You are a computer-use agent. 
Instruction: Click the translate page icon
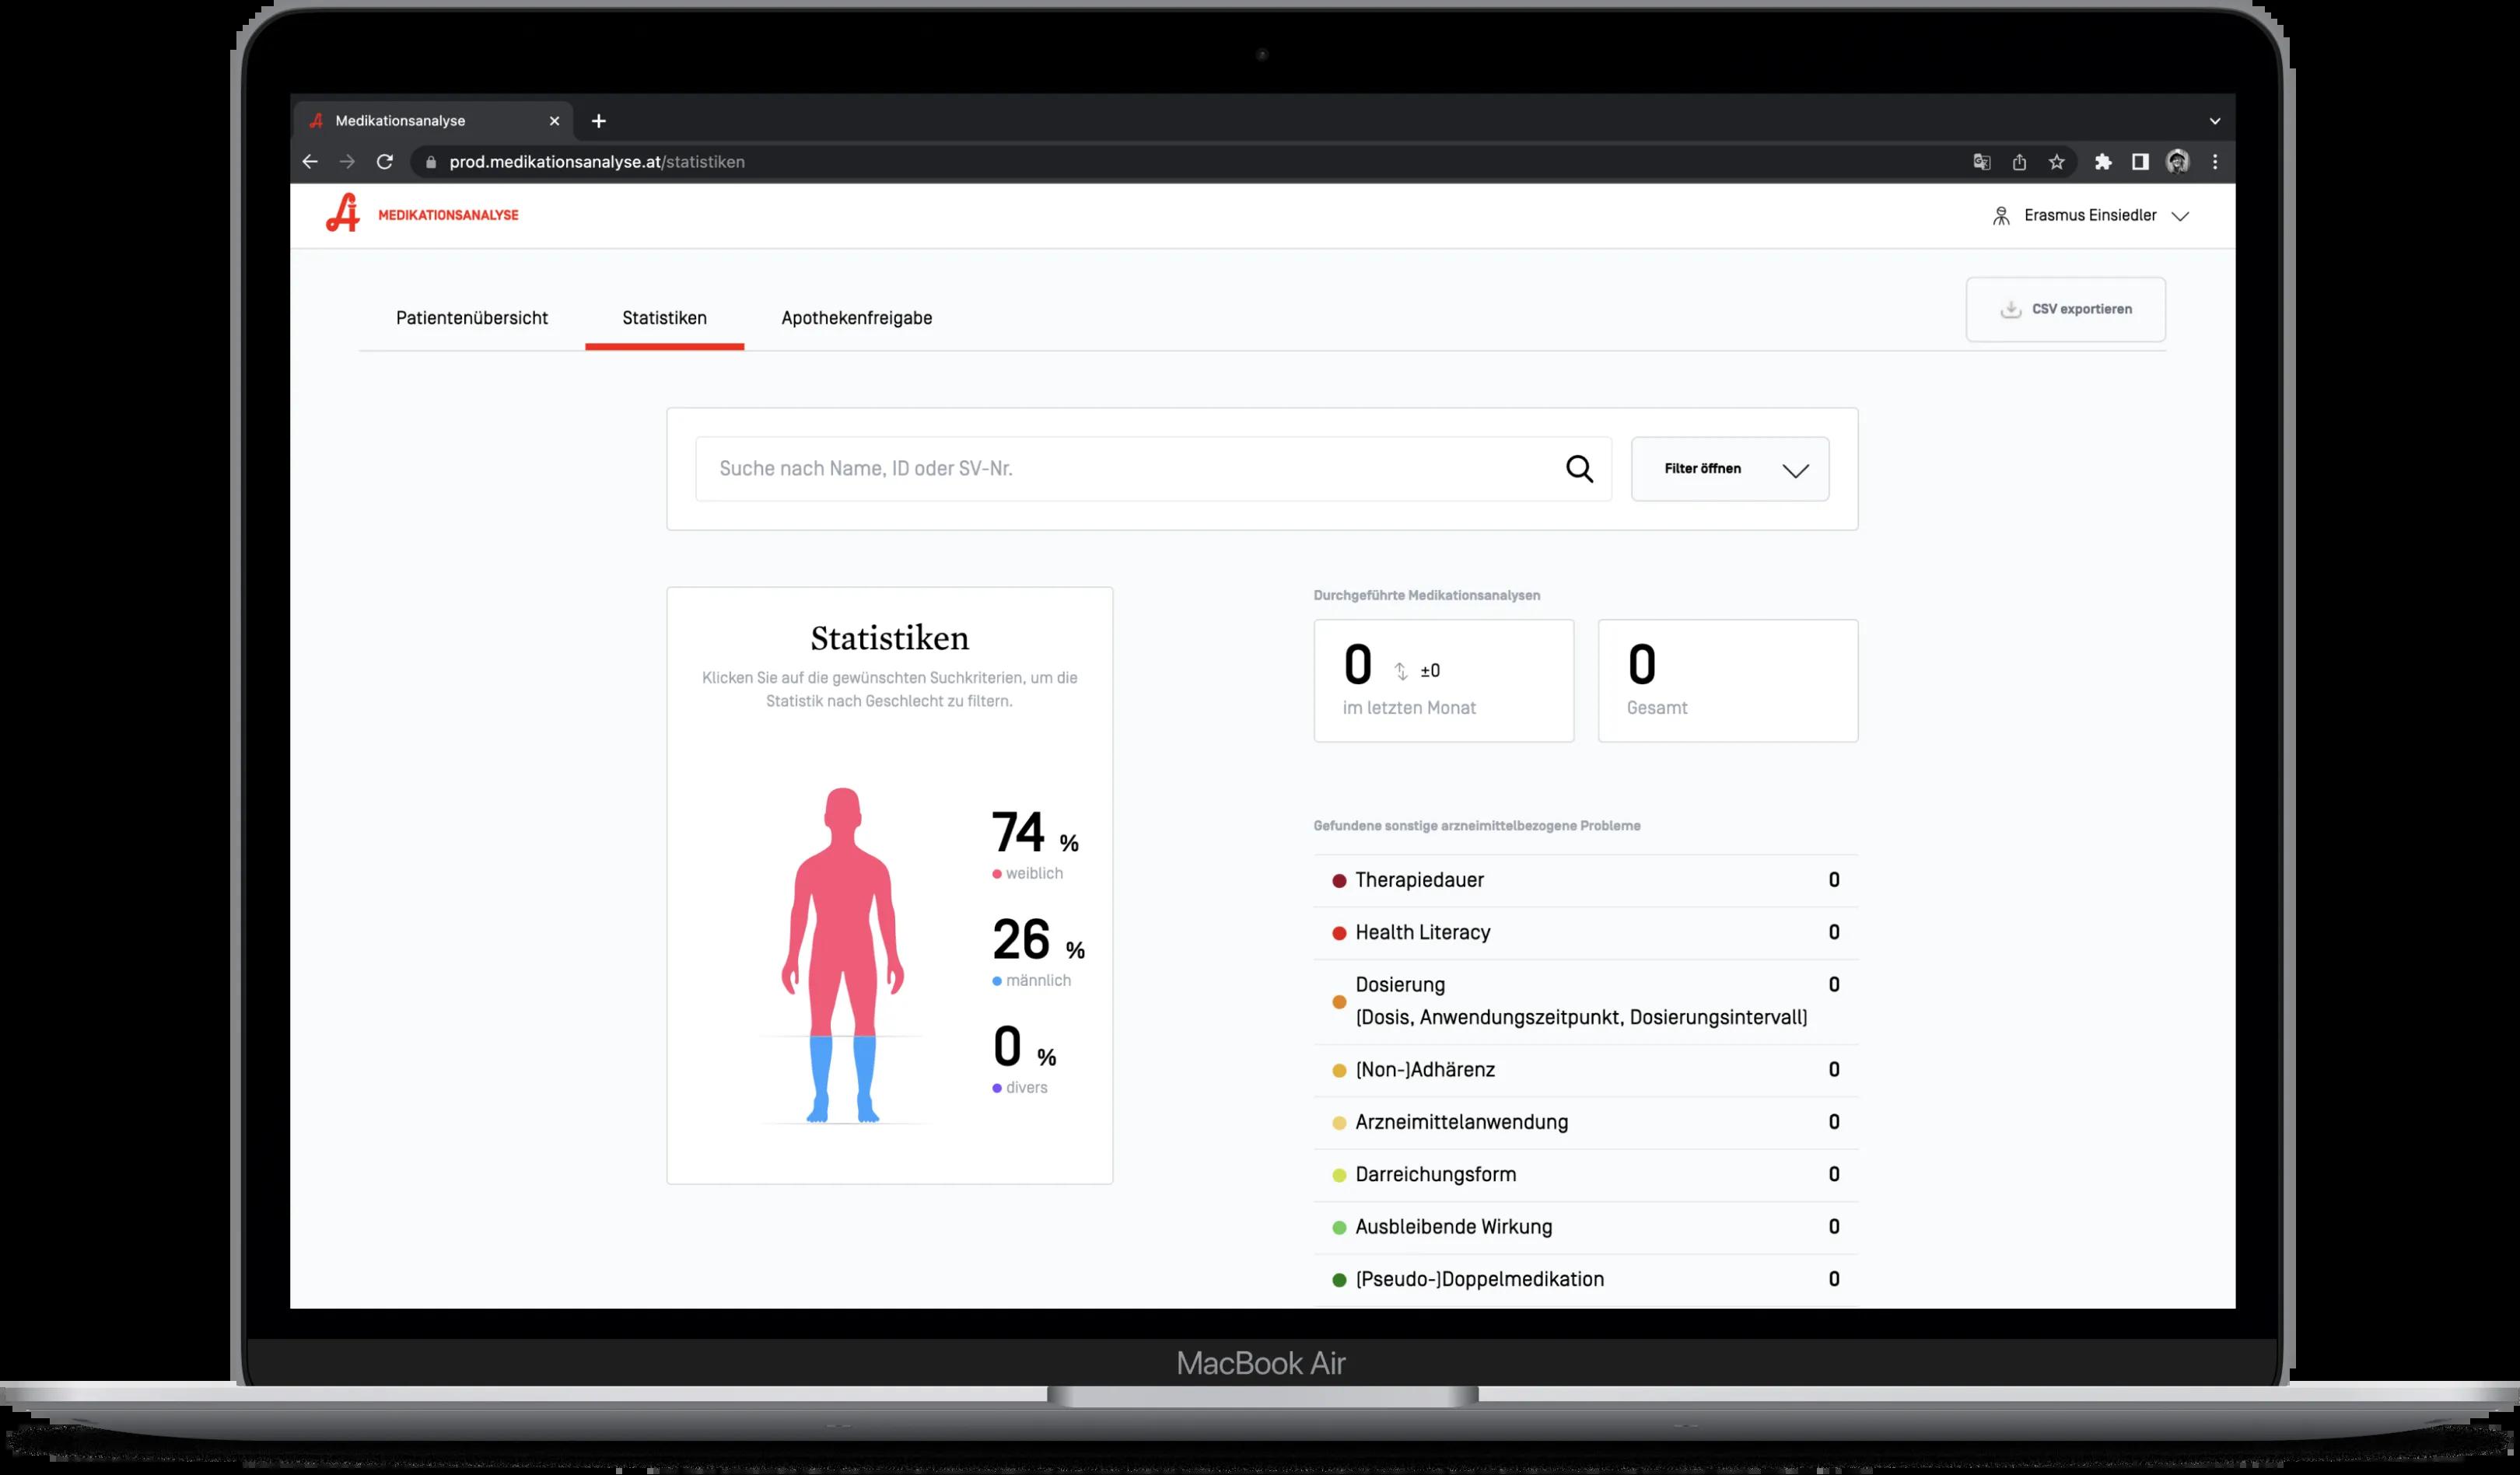click(1981, 162)
